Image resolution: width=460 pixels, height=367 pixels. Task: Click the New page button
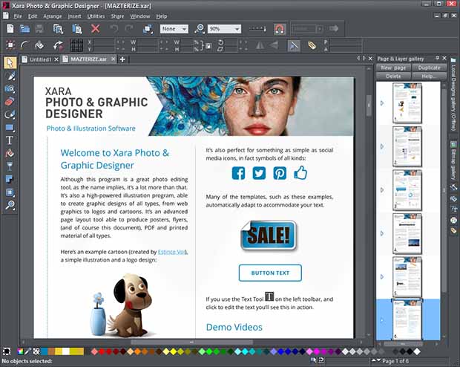pos(393,68)
